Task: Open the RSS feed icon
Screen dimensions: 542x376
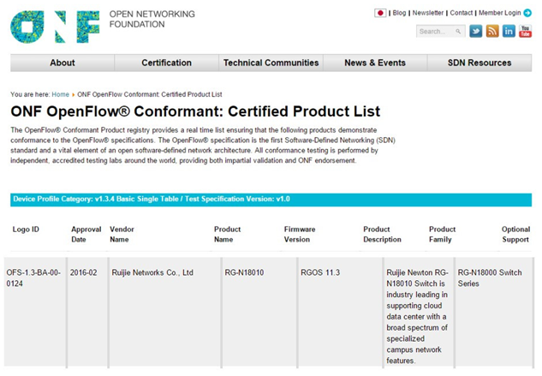Action: (x=492, y=32)
